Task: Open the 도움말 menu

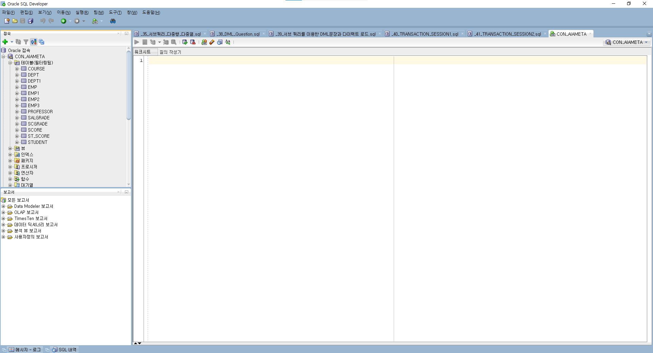Action: tap(151, 13)
